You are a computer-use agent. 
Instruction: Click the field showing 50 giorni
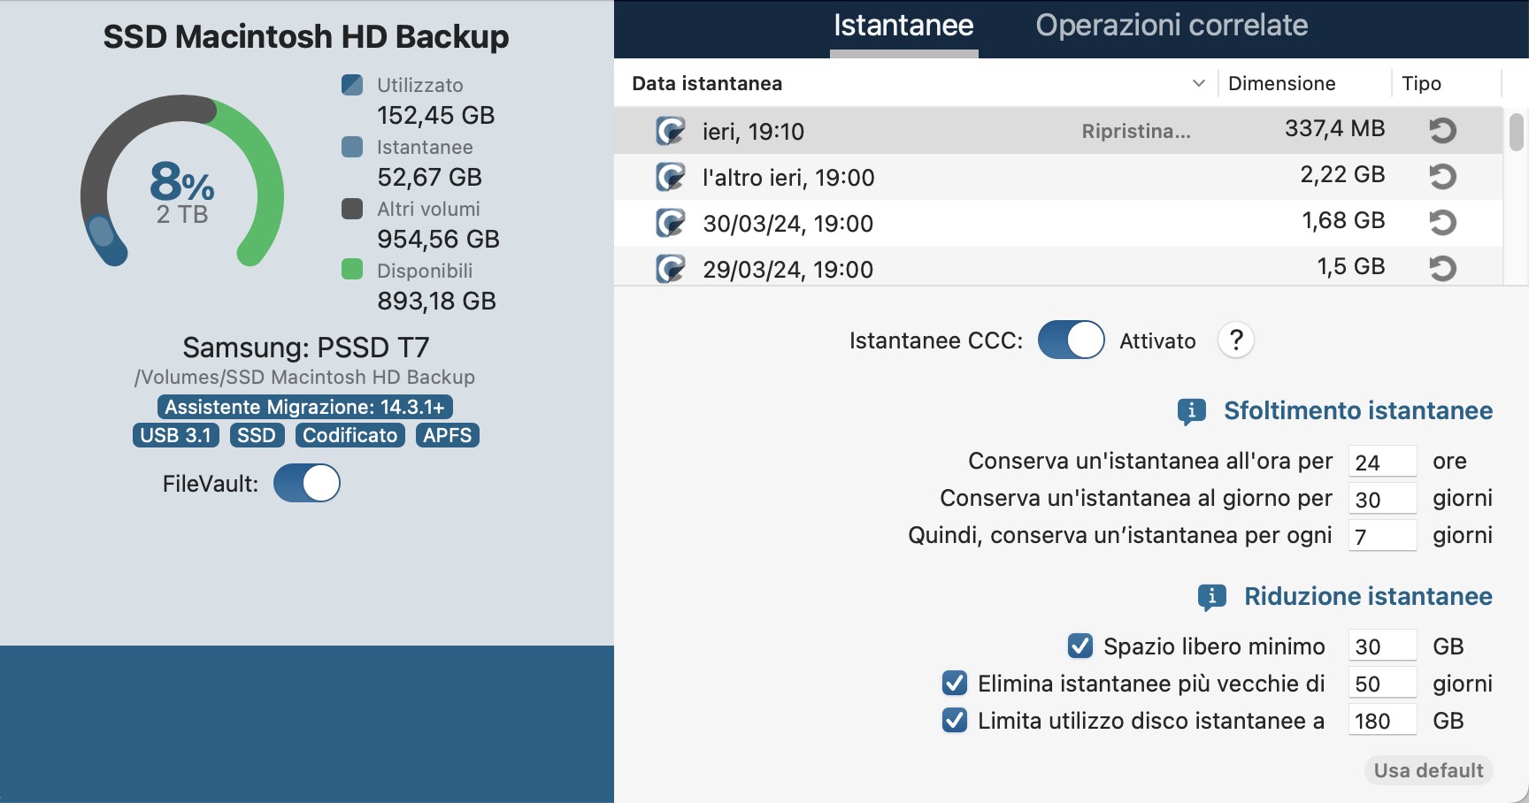[x=1382, y=683]
